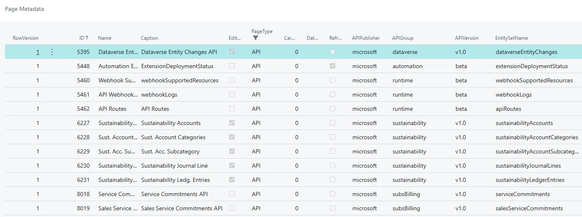The height and width of the screenshot is (217, 582).
Task: Toggle Editable checkbox in webhookSupportedResources row
Action: pyautogui.click(x=232, y=80)
